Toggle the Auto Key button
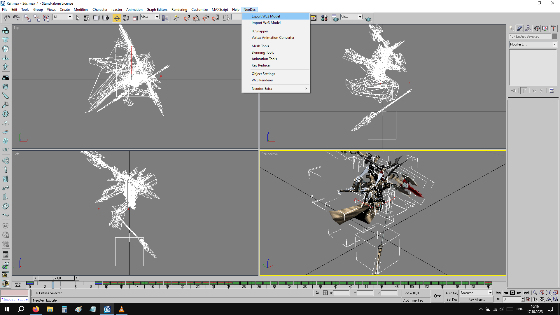This screenshot has height=315, width=560. 452,293
